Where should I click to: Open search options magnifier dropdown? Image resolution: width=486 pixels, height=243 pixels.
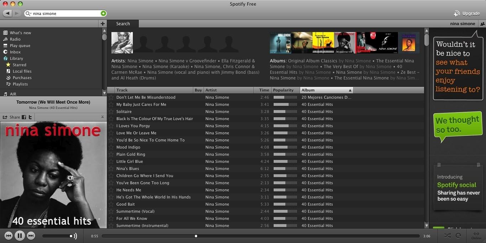click(x=28, y=14)
